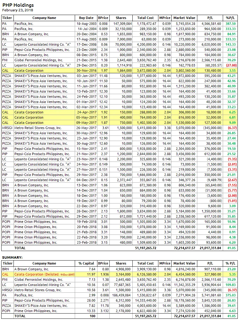
Task: Click shares value 2,372,447
Action: pyautogui.click(x=124, y=180)
